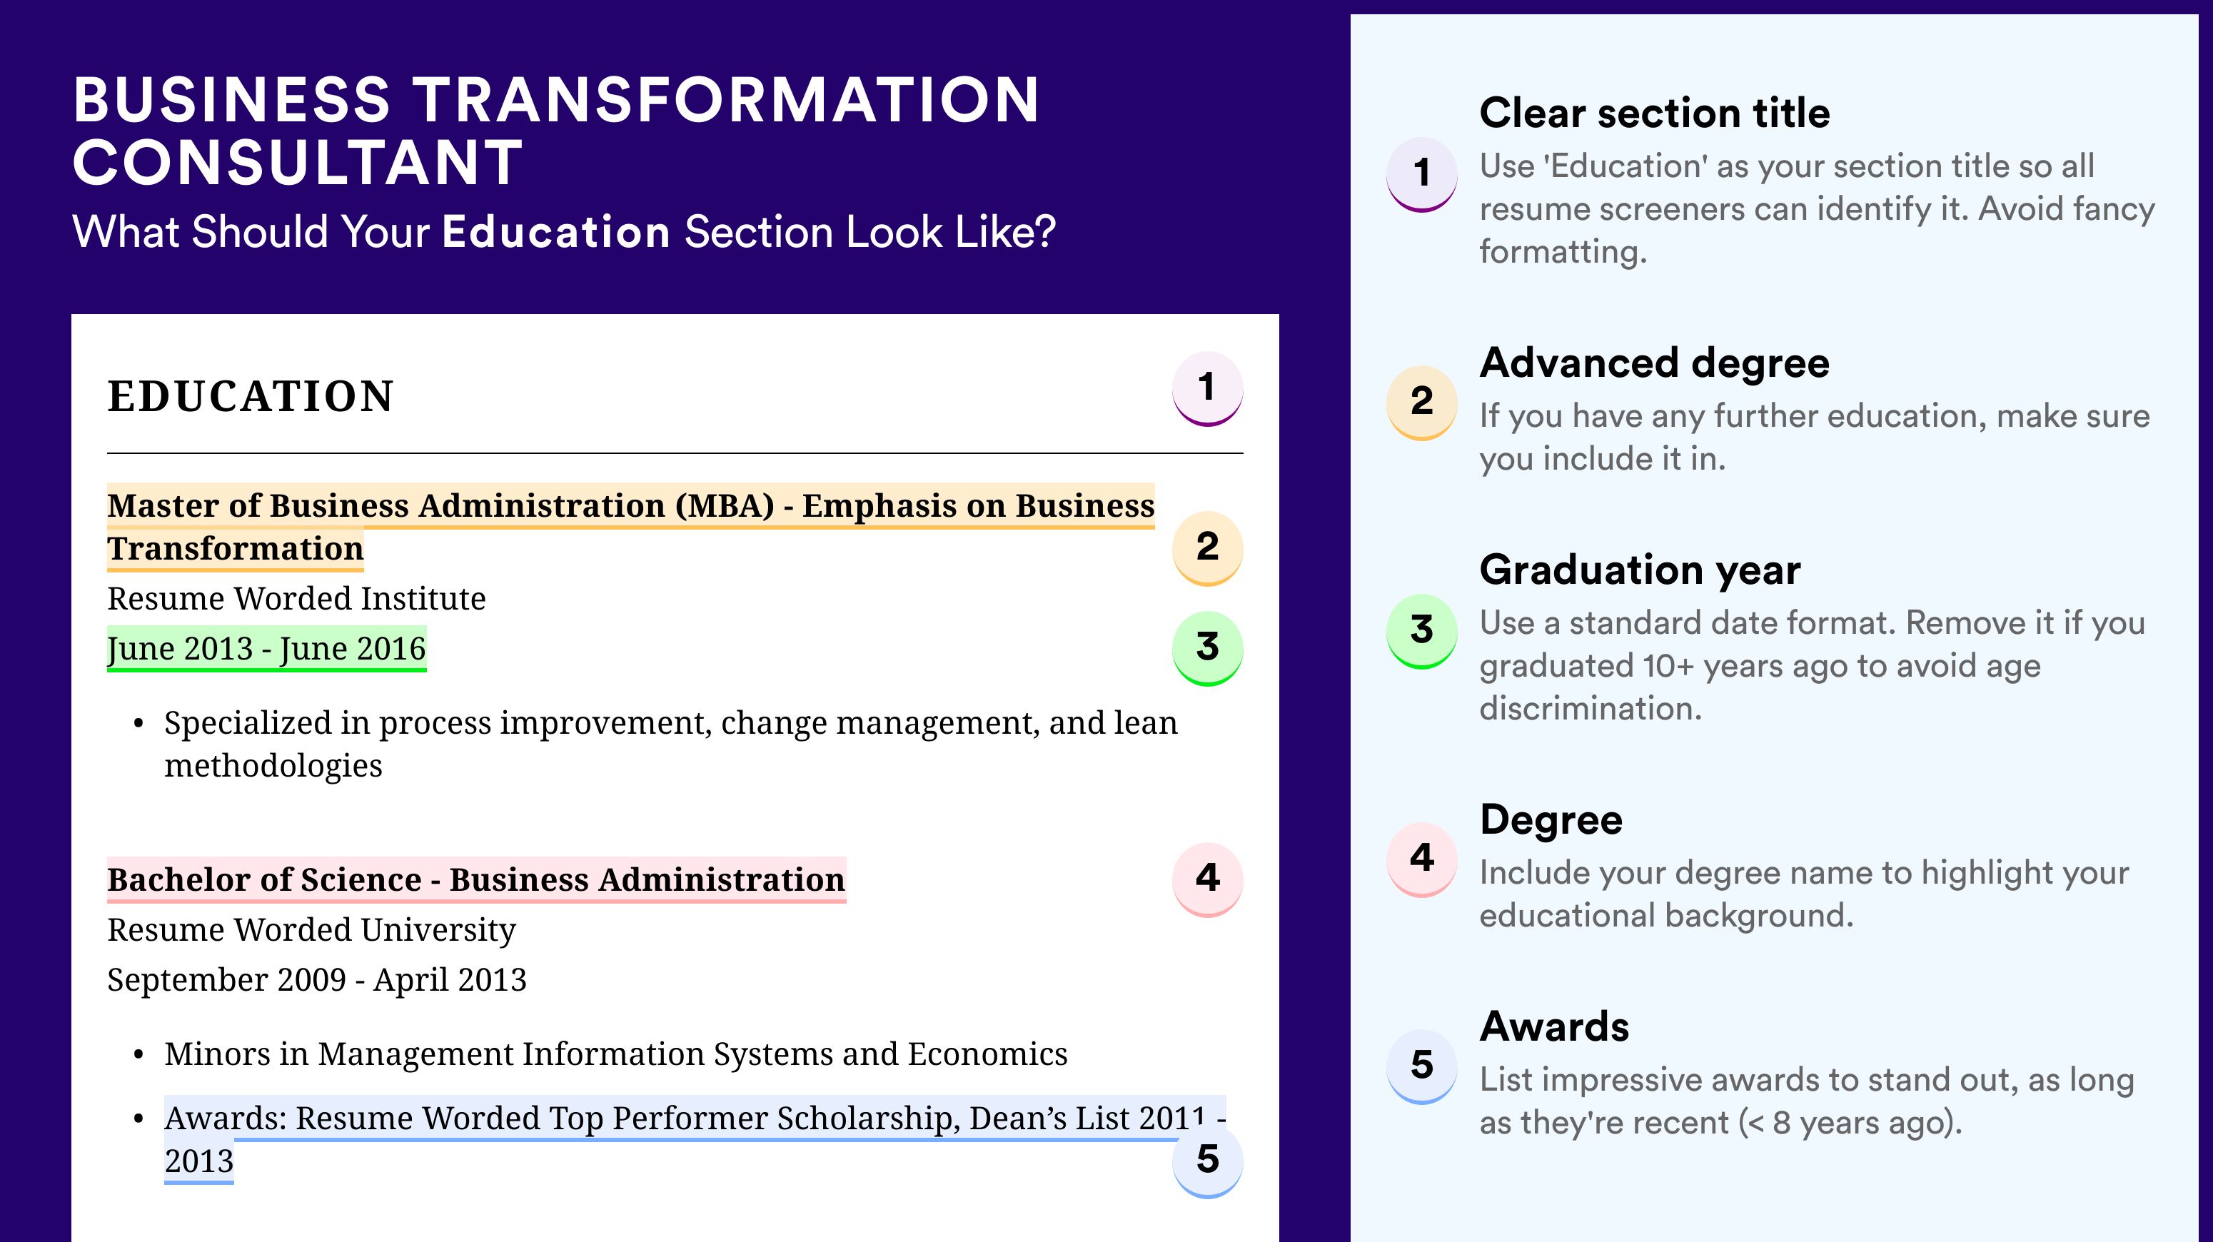Click the Graduation year heading
The height and width of the screenshot is (1242, 2213).
pos(1640,570)
